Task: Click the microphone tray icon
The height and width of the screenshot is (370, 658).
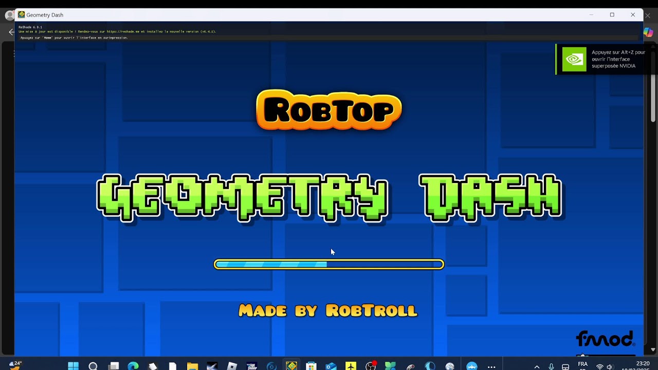Action: 551,366
